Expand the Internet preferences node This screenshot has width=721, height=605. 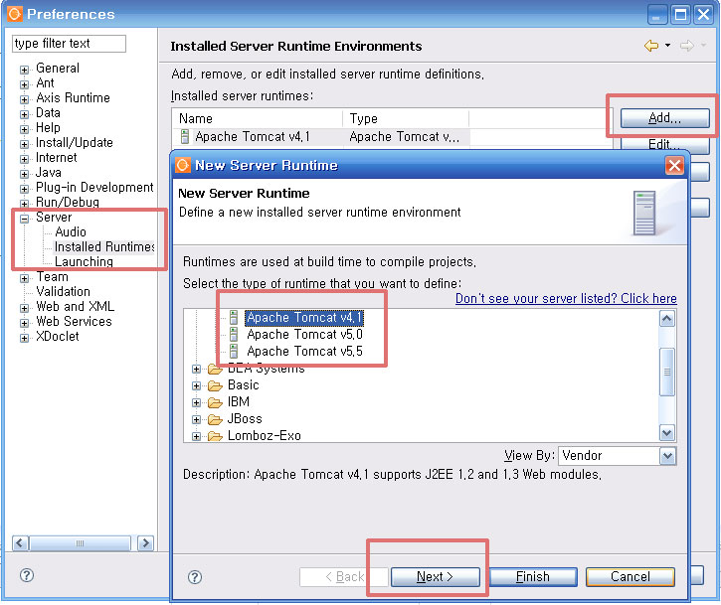[x=25, y=159]
